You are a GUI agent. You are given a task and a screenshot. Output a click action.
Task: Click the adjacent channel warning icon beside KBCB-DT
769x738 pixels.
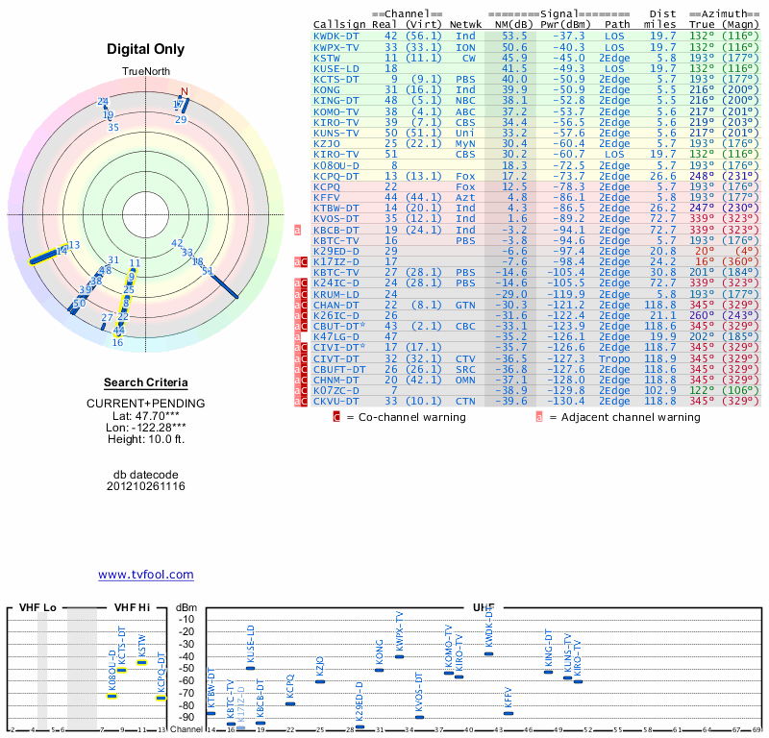297,231
